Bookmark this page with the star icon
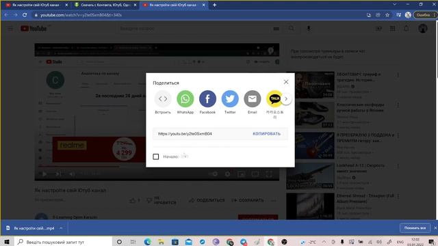438x246 pixels. pyautogui.click(x=387, y=15)
